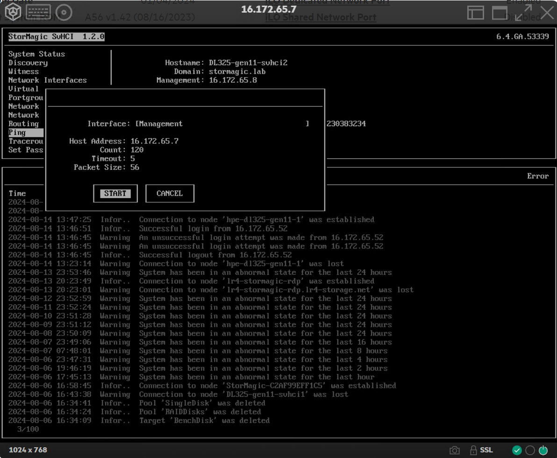
Task: Open the Interface Management selector
Action: pyautogui.click(x=222, y=124)
